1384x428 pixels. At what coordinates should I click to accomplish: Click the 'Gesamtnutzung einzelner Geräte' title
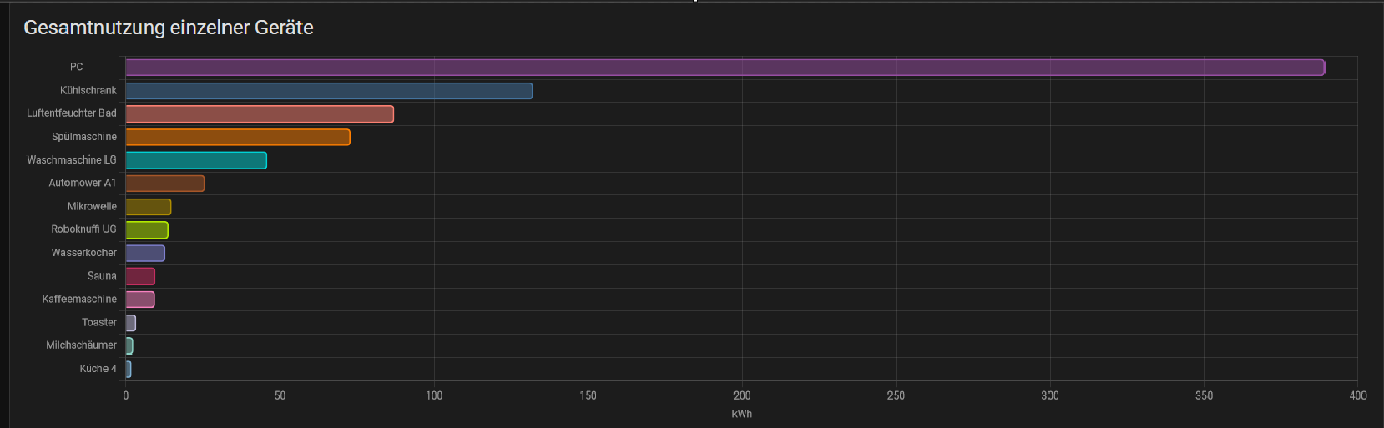pyautogui.click(x=169, y=28)
